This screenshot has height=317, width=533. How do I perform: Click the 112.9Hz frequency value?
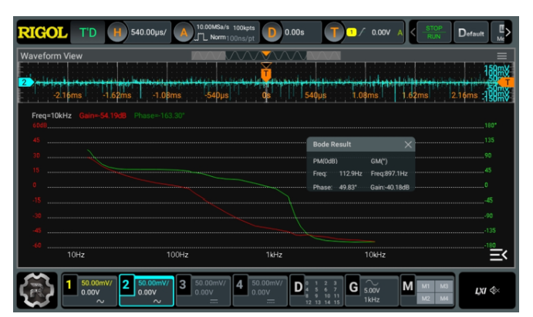pos(350,174)
